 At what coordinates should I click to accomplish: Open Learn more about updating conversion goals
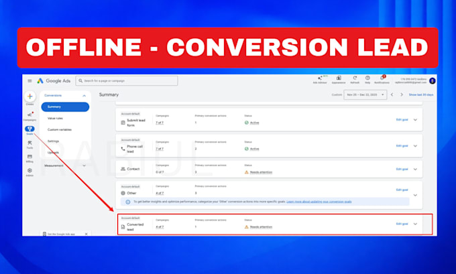coord(319,202)
